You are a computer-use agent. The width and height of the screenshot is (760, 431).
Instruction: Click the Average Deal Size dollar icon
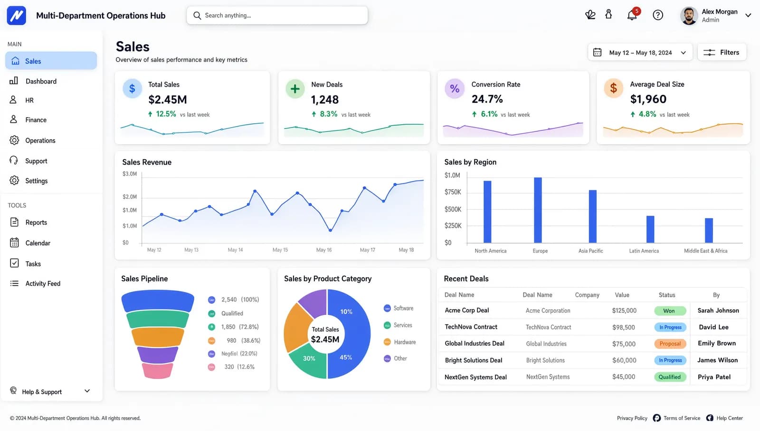tap(614, 88)
